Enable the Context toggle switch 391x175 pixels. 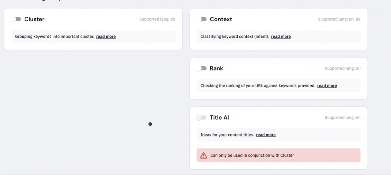(201, 19)
